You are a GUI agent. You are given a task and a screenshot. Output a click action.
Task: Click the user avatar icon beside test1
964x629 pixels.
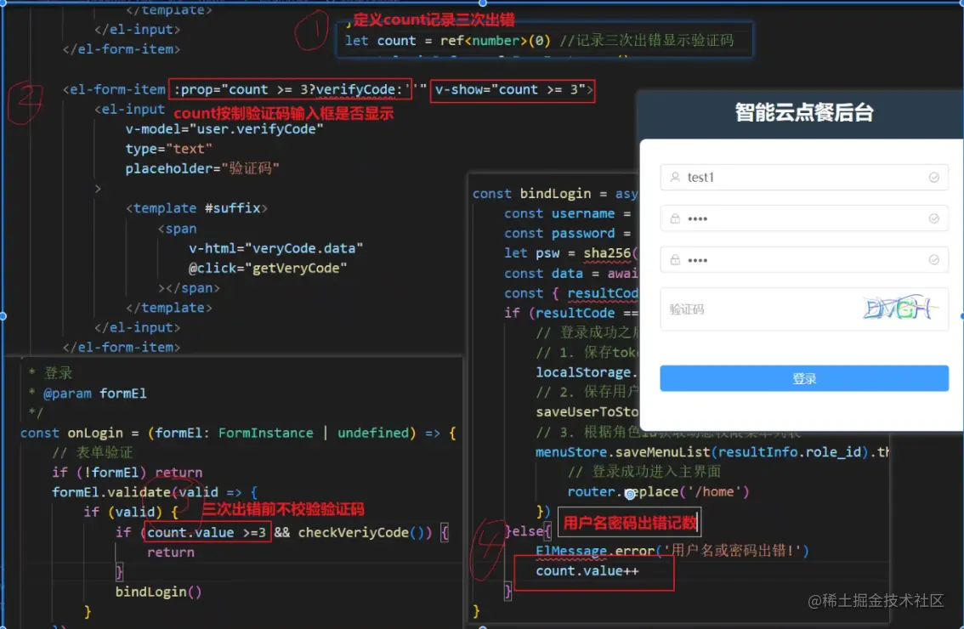(674, 177)
